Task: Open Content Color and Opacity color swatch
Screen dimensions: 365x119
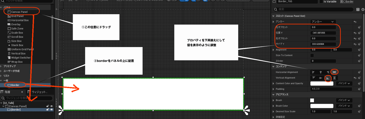Action: pos(322,83)
